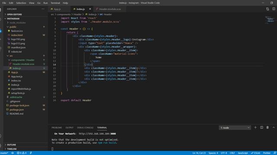
Task: Click the open changes icon in editor toolbar
Action: 267,9
